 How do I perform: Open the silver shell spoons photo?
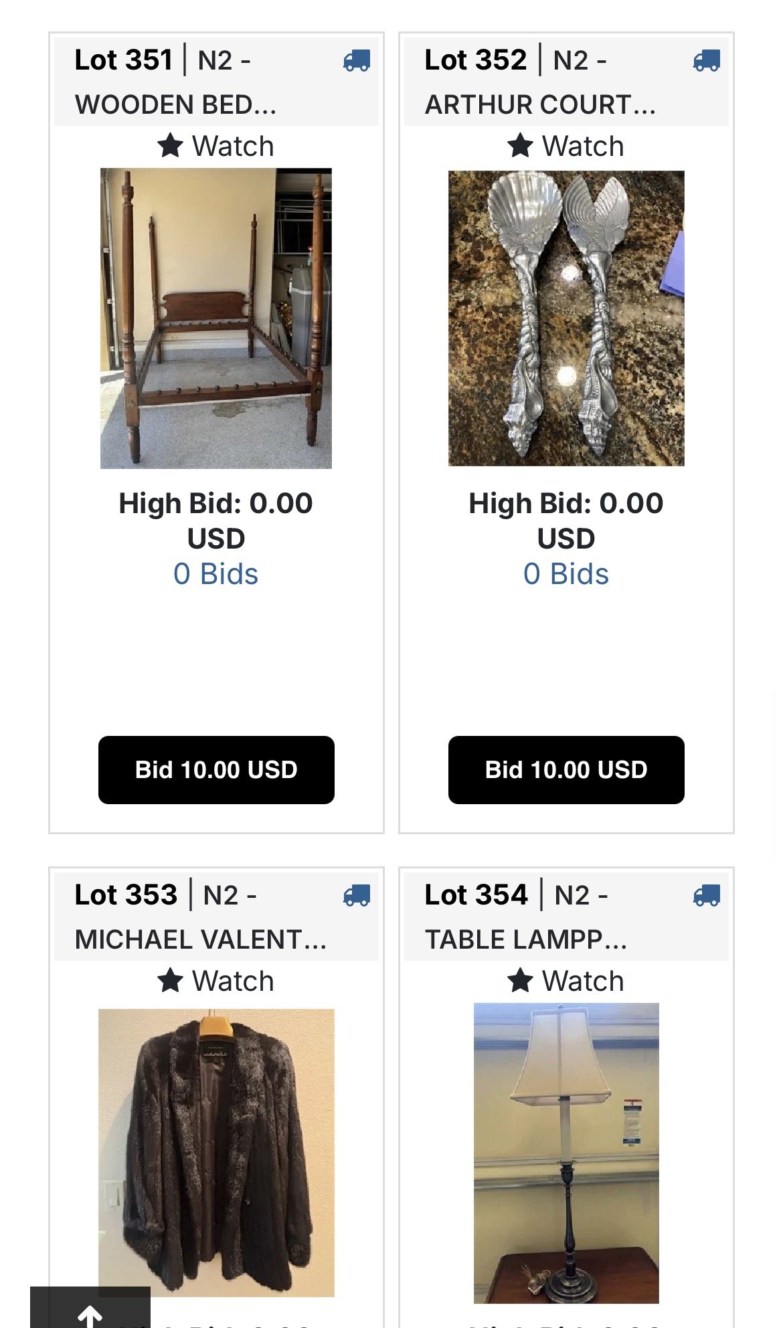click(x=566, y=318)
